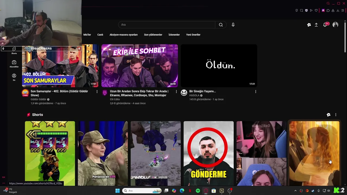
Task: Select the Mix'ler filter chip
Action: coord(87,35)
